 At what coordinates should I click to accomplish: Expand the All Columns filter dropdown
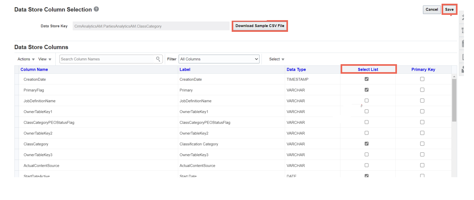tap(219, 59)
